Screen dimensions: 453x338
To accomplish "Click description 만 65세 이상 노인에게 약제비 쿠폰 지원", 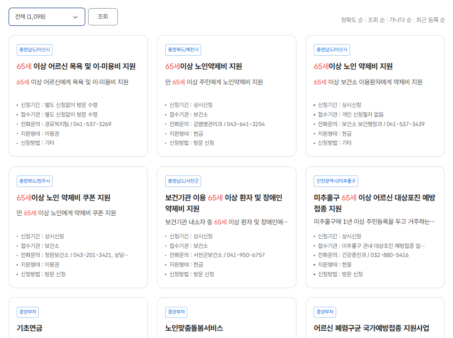I will pos(66,213).
